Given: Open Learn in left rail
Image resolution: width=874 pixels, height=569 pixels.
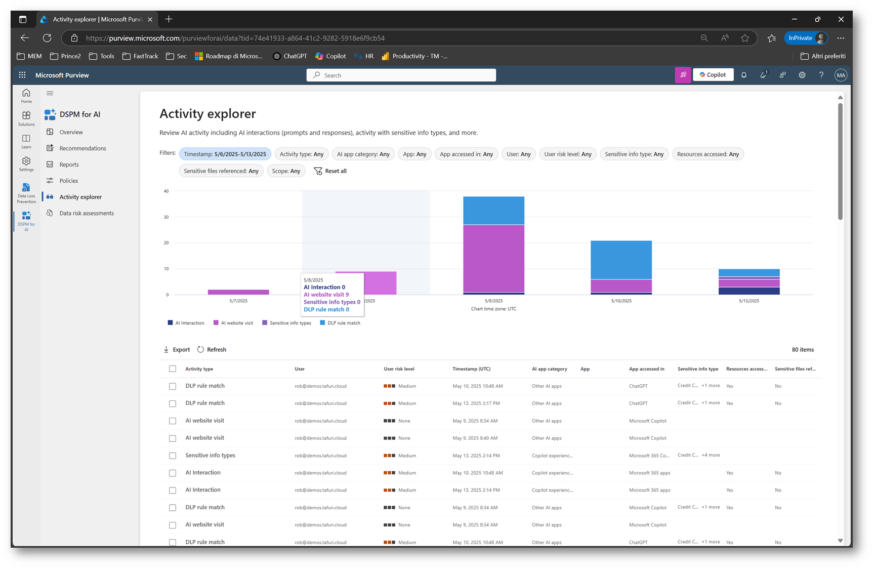Looking at the screenshot, I should tap(26, 141).
